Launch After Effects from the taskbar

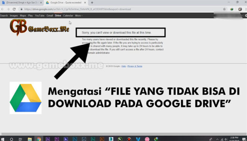pyautogui.click(x=48, y=139)
